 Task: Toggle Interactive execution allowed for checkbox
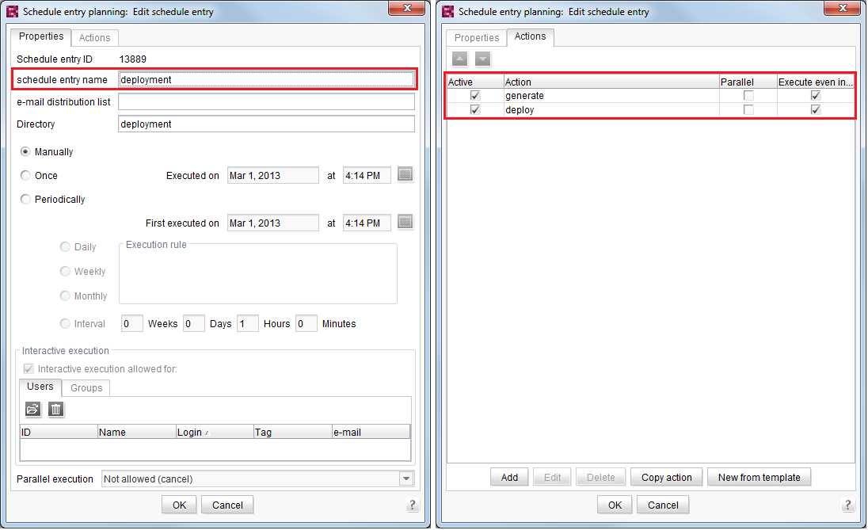29,369
